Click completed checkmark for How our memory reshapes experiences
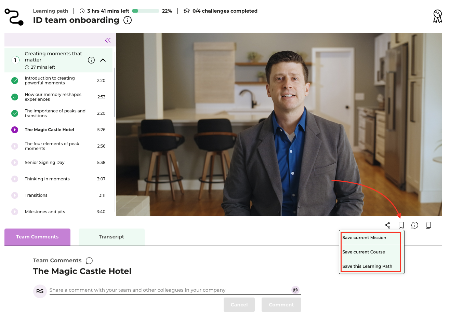Image resolution: width=450 pixels, height=317 pixels. coord(15,97)
